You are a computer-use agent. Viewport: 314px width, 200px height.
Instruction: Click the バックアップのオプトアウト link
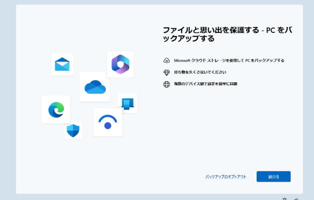click(x=226, y=177)
